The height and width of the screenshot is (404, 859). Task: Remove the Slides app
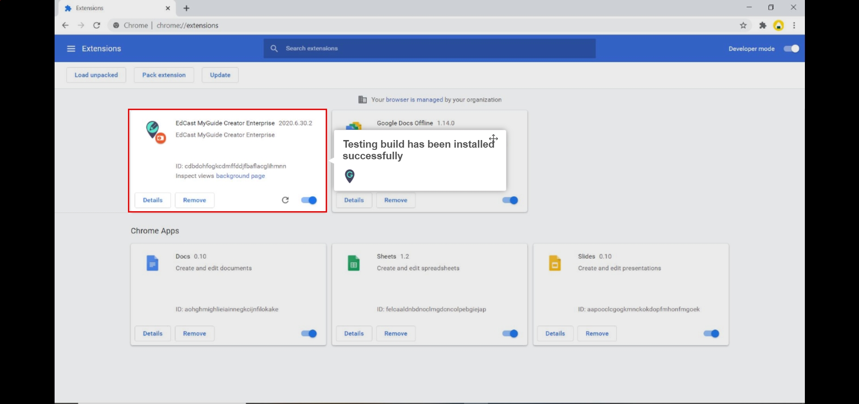pyautogui.click(x=597, y=333)
